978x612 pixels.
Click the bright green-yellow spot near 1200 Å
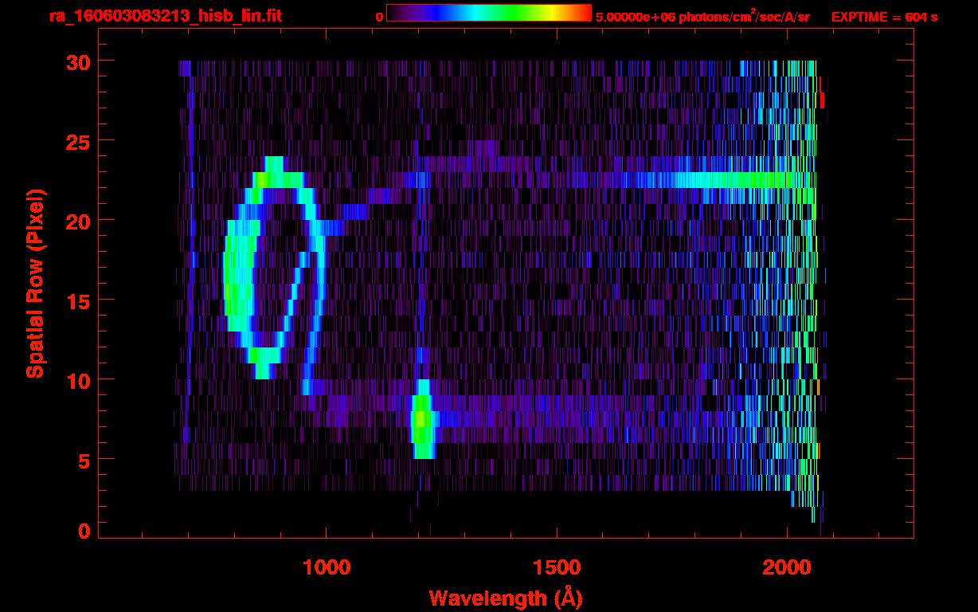click(x=423, y=418)
